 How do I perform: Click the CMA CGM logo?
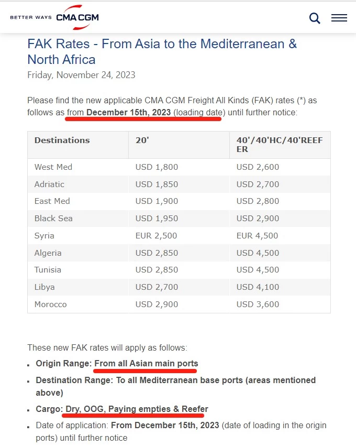tap(77, 17)
